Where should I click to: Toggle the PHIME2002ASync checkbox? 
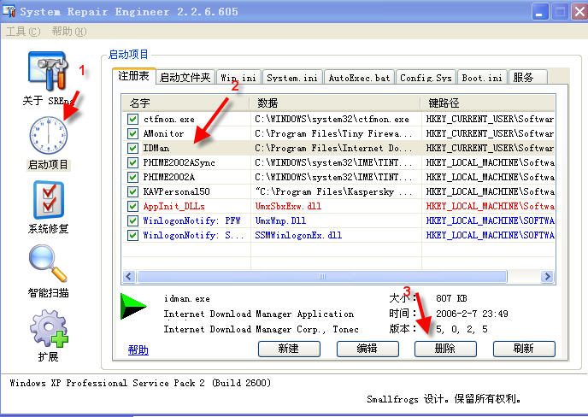coord(132,162)
